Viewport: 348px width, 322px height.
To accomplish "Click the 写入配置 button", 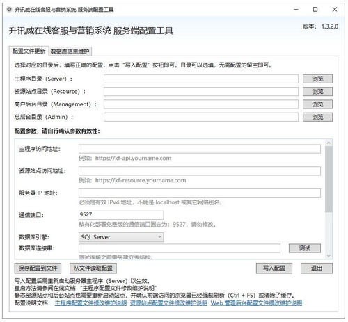I will click(274, 268).
